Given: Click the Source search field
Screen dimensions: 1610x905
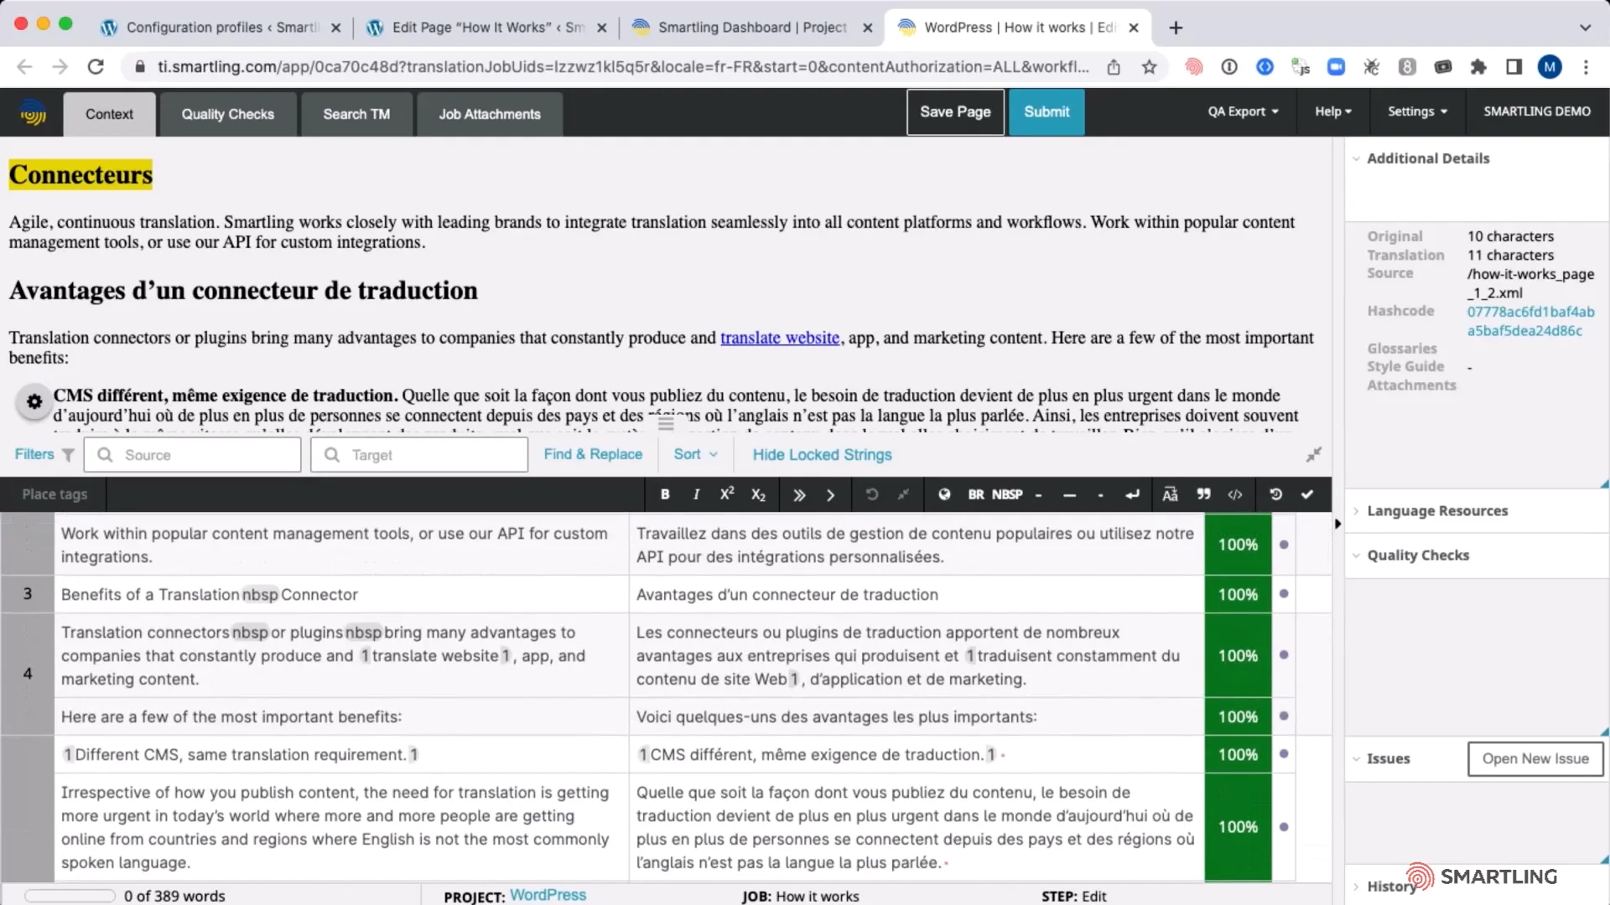Looking at the screenshot, I should click(x=193, y=454).
